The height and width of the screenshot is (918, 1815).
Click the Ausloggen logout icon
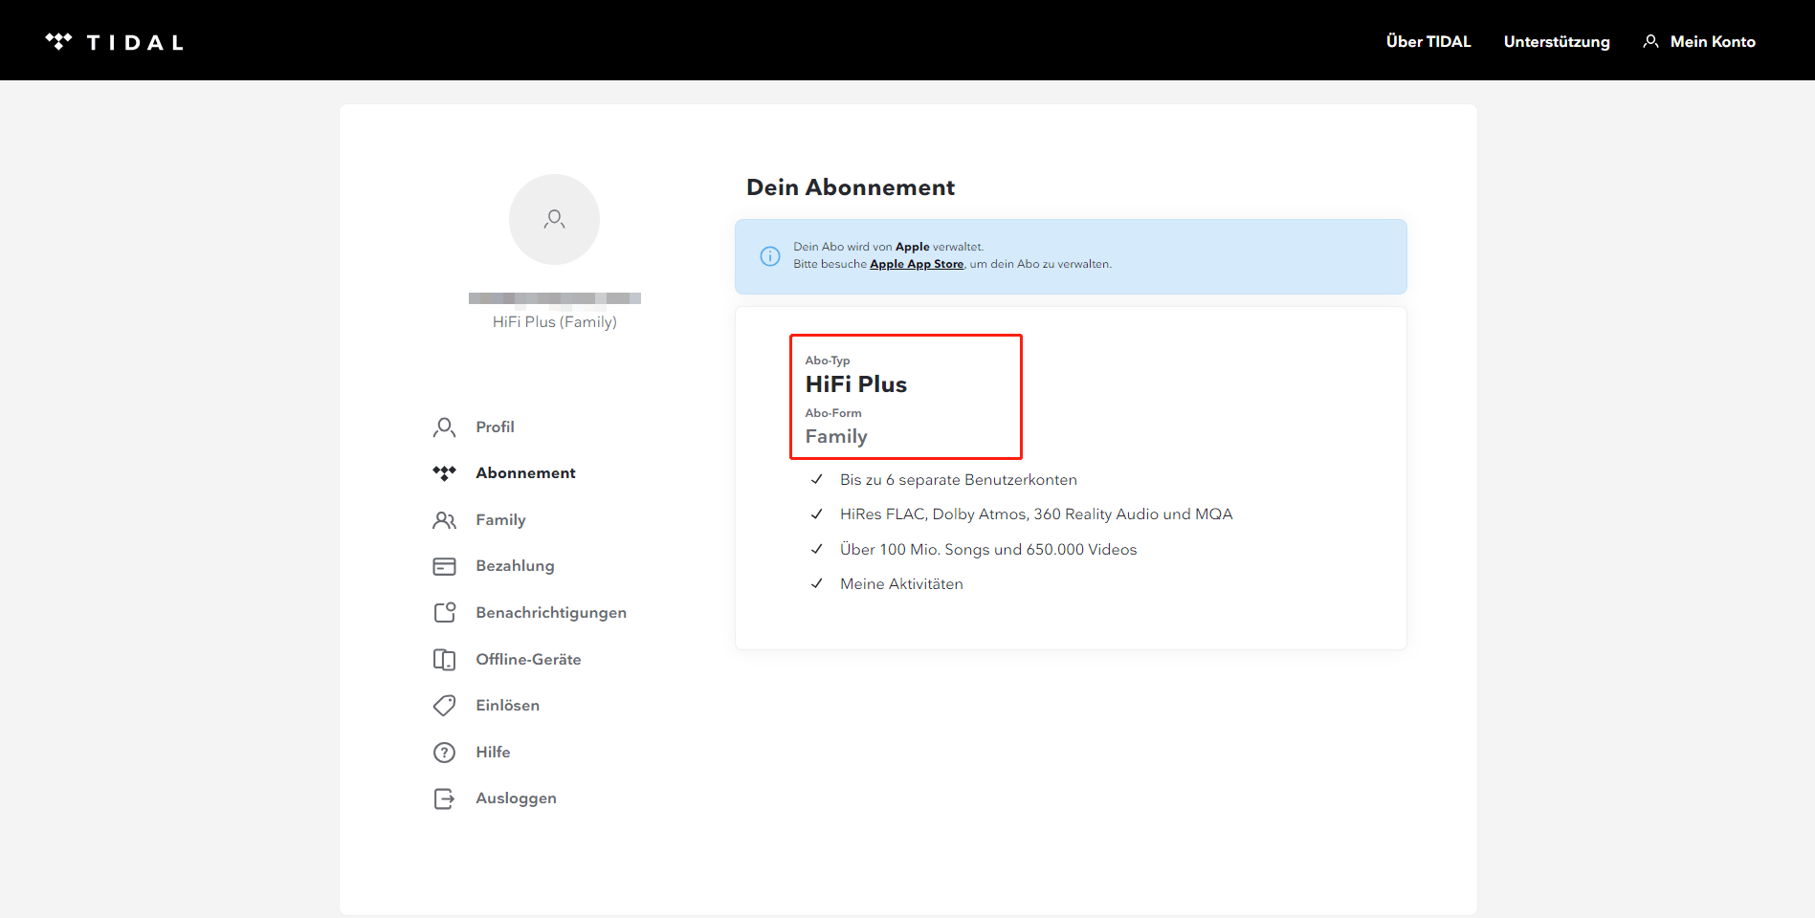pyautogui.click(x=444, y=798)
